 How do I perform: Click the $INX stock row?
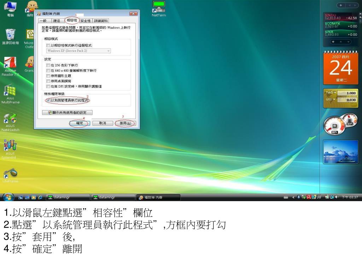(x=341, y=33)
